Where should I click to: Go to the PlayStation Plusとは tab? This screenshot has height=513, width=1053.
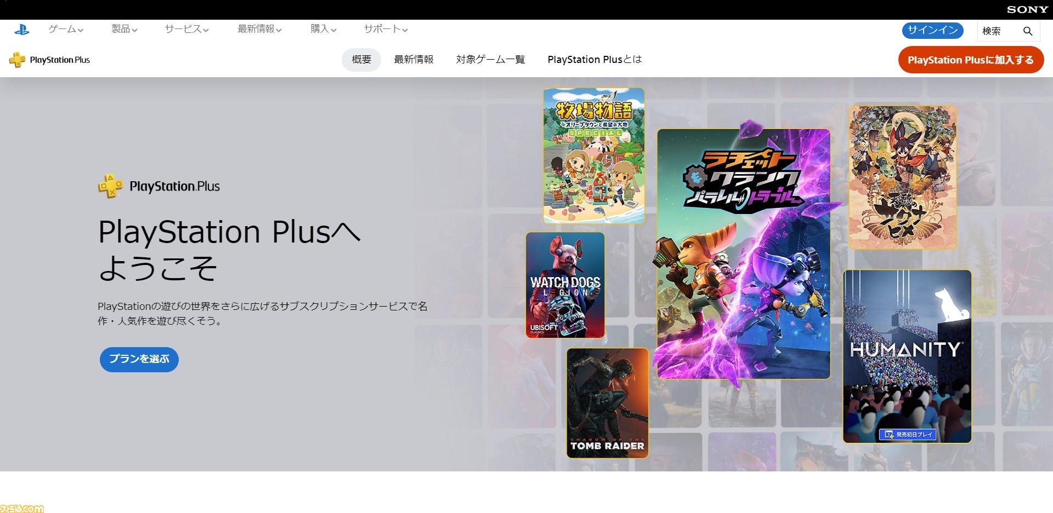(595, 60)
